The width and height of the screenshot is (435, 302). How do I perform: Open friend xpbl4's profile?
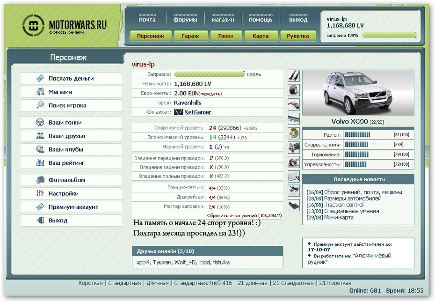click(143, 262)
